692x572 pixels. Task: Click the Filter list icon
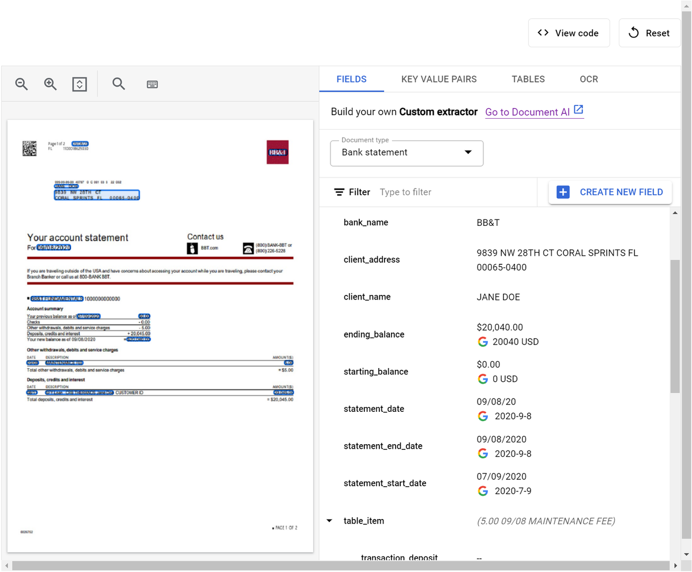coord(340,192)
